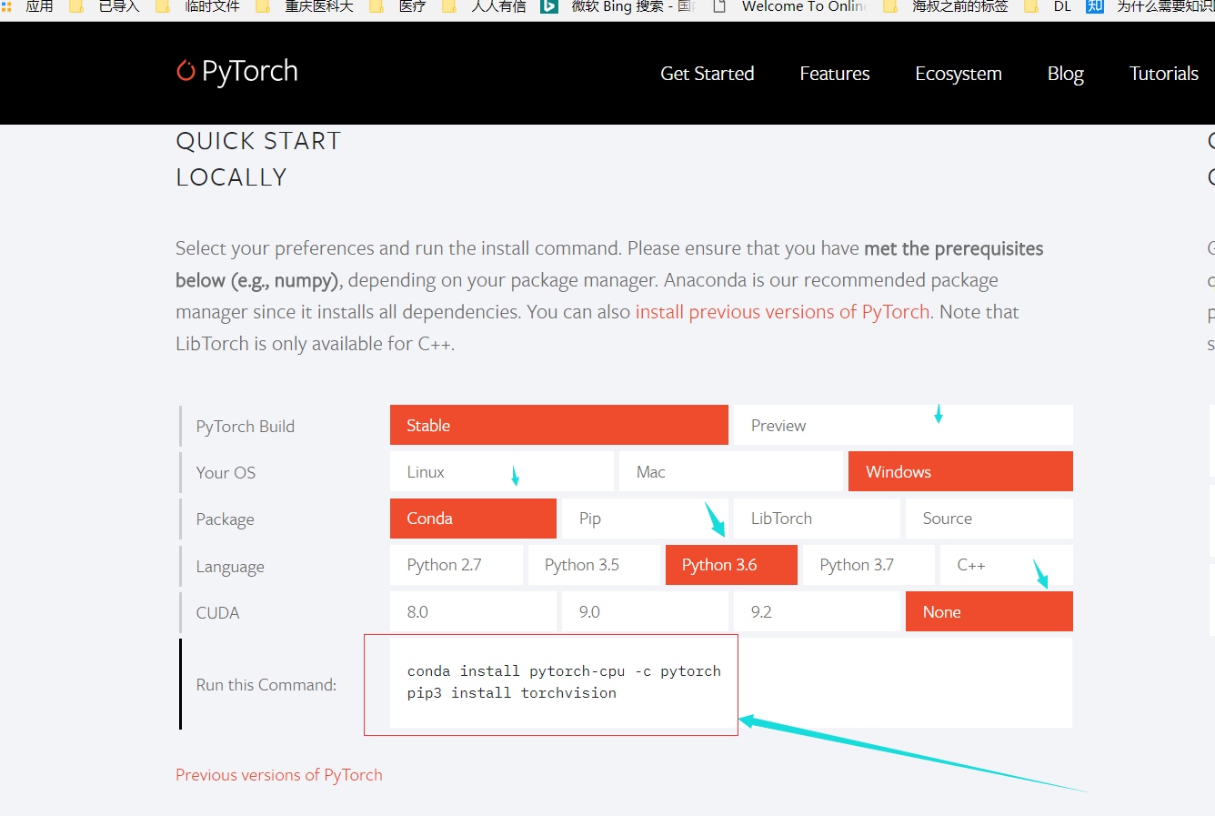The image size is (1215, 816).
Task: Open the 人人有信 bookmarks folder
Action: pos(485,6)
